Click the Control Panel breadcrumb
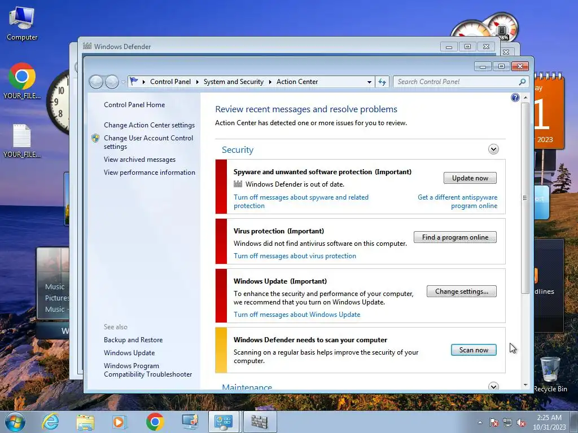The height and width of the screenshot is (433, 578). 170,82
